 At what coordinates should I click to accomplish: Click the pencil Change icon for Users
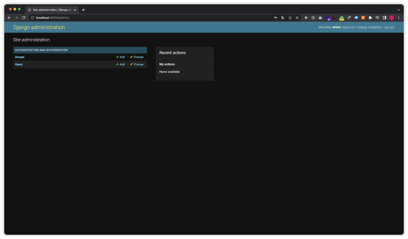pos(131,64)
